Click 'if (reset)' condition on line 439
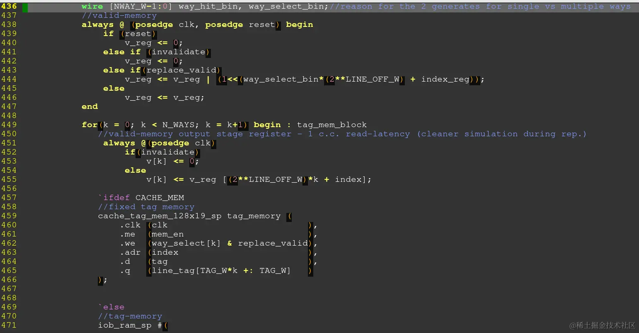 [x=130, y=34]
